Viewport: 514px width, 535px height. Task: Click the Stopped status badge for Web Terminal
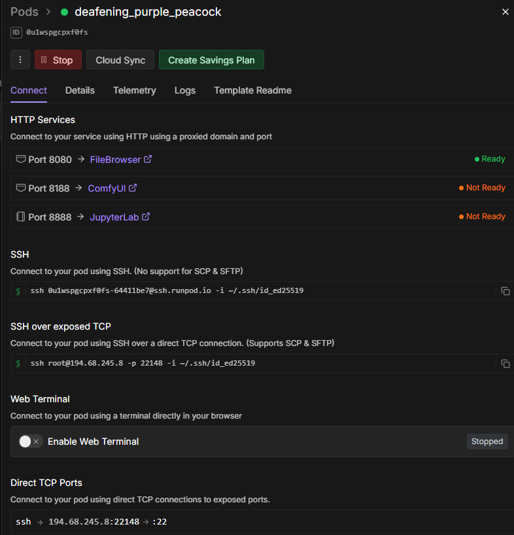[487, 441]
